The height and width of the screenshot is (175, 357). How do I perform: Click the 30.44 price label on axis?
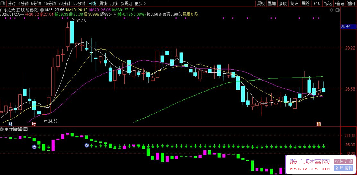tap(345, 26)
